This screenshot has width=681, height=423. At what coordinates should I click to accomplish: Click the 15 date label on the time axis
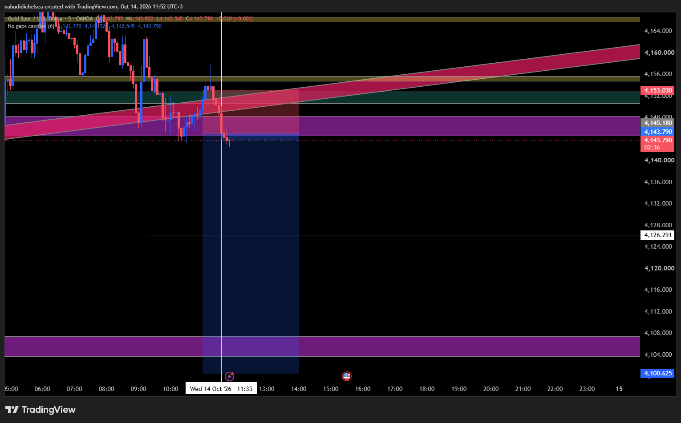point(619,389)
